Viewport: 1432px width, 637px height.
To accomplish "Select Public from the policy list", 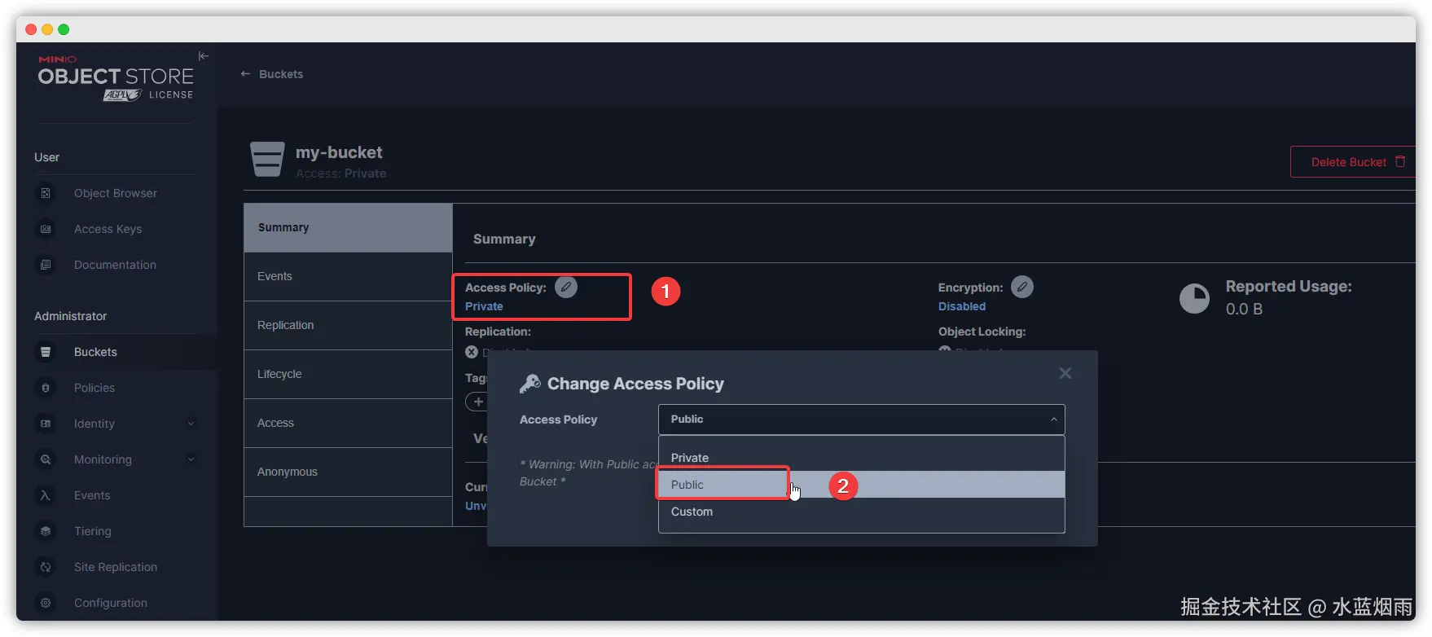I will 861,485.
